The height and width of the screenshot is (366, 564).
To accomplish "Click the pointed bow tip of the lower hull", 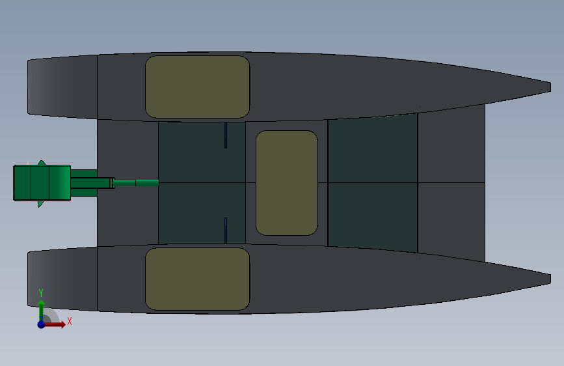I will click(548, 279).
